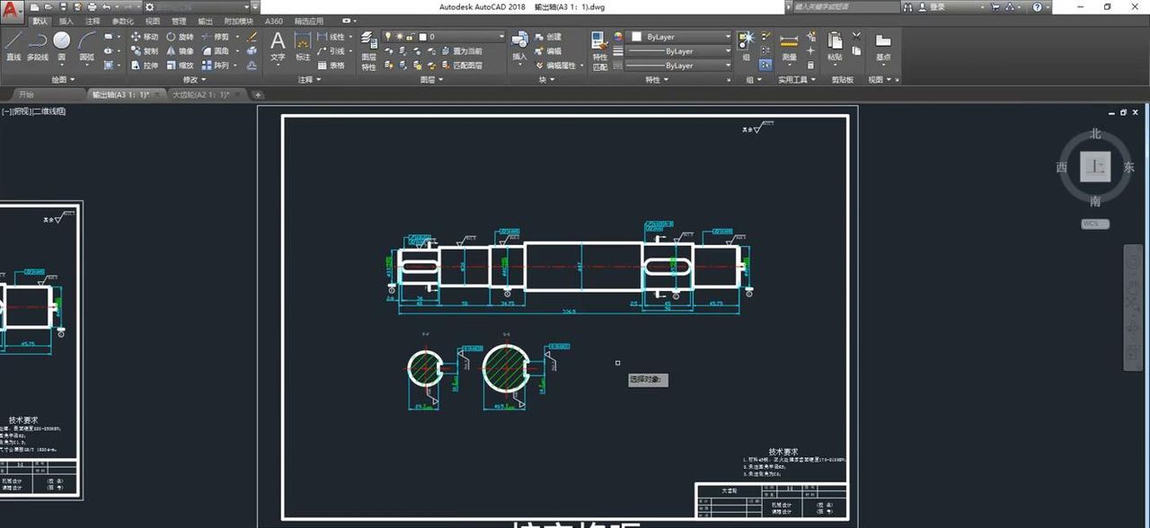Click the Insert block (插入) icon

519,45
